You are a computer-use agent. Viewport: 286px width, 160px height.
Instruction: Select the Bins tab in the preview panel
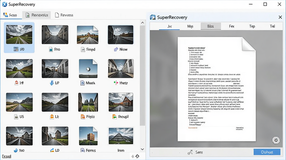click(x=211, y=26)
